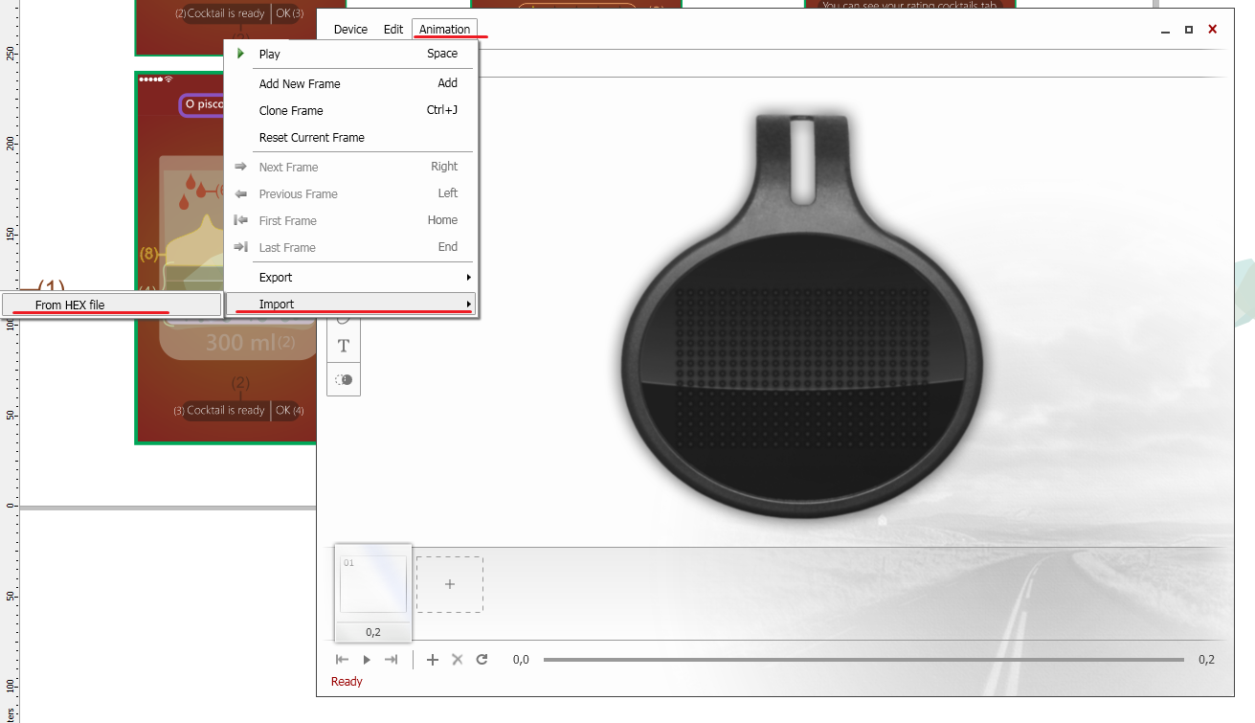This screenshot has height=723, width=1255.
Task: Click the dashed add-frame placeholder
Action: point(450,584)
